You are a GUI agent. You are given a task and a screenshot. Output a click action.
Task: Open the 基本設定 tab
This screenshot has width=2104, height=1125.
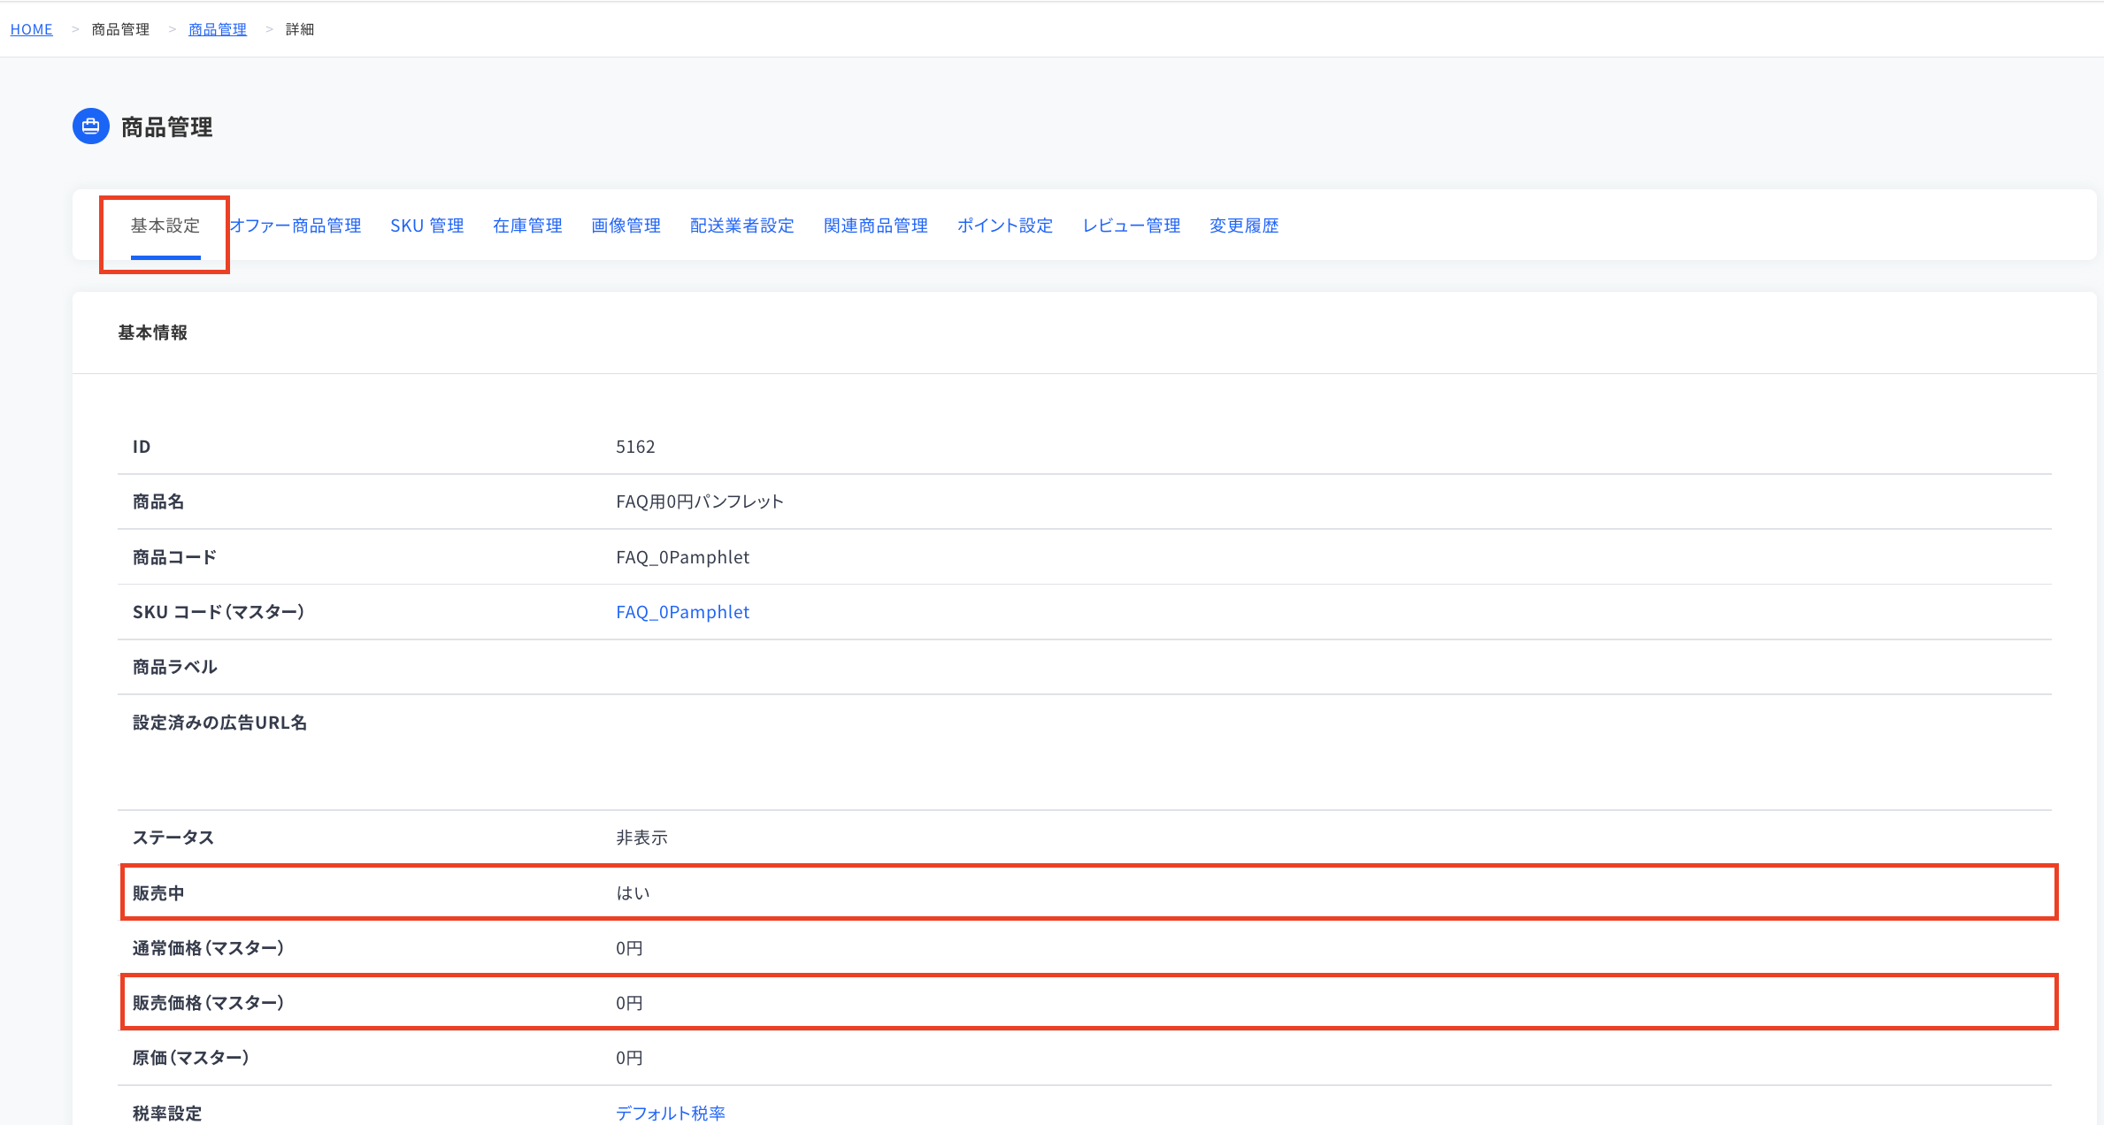click(x=165, y=226)
